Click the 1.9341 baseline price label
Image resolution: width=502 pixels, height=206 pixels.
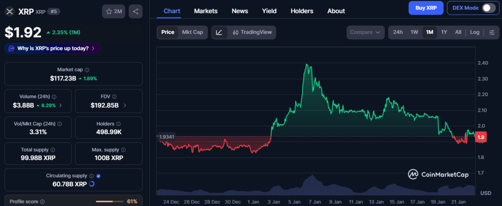pyautogui.click(x=166, y=137)
